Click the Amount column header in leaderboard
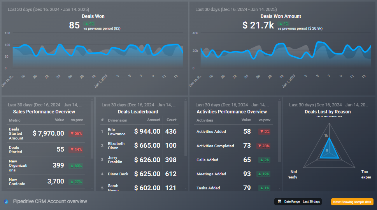The image size is (377, 210). click(x=154, y=120)
